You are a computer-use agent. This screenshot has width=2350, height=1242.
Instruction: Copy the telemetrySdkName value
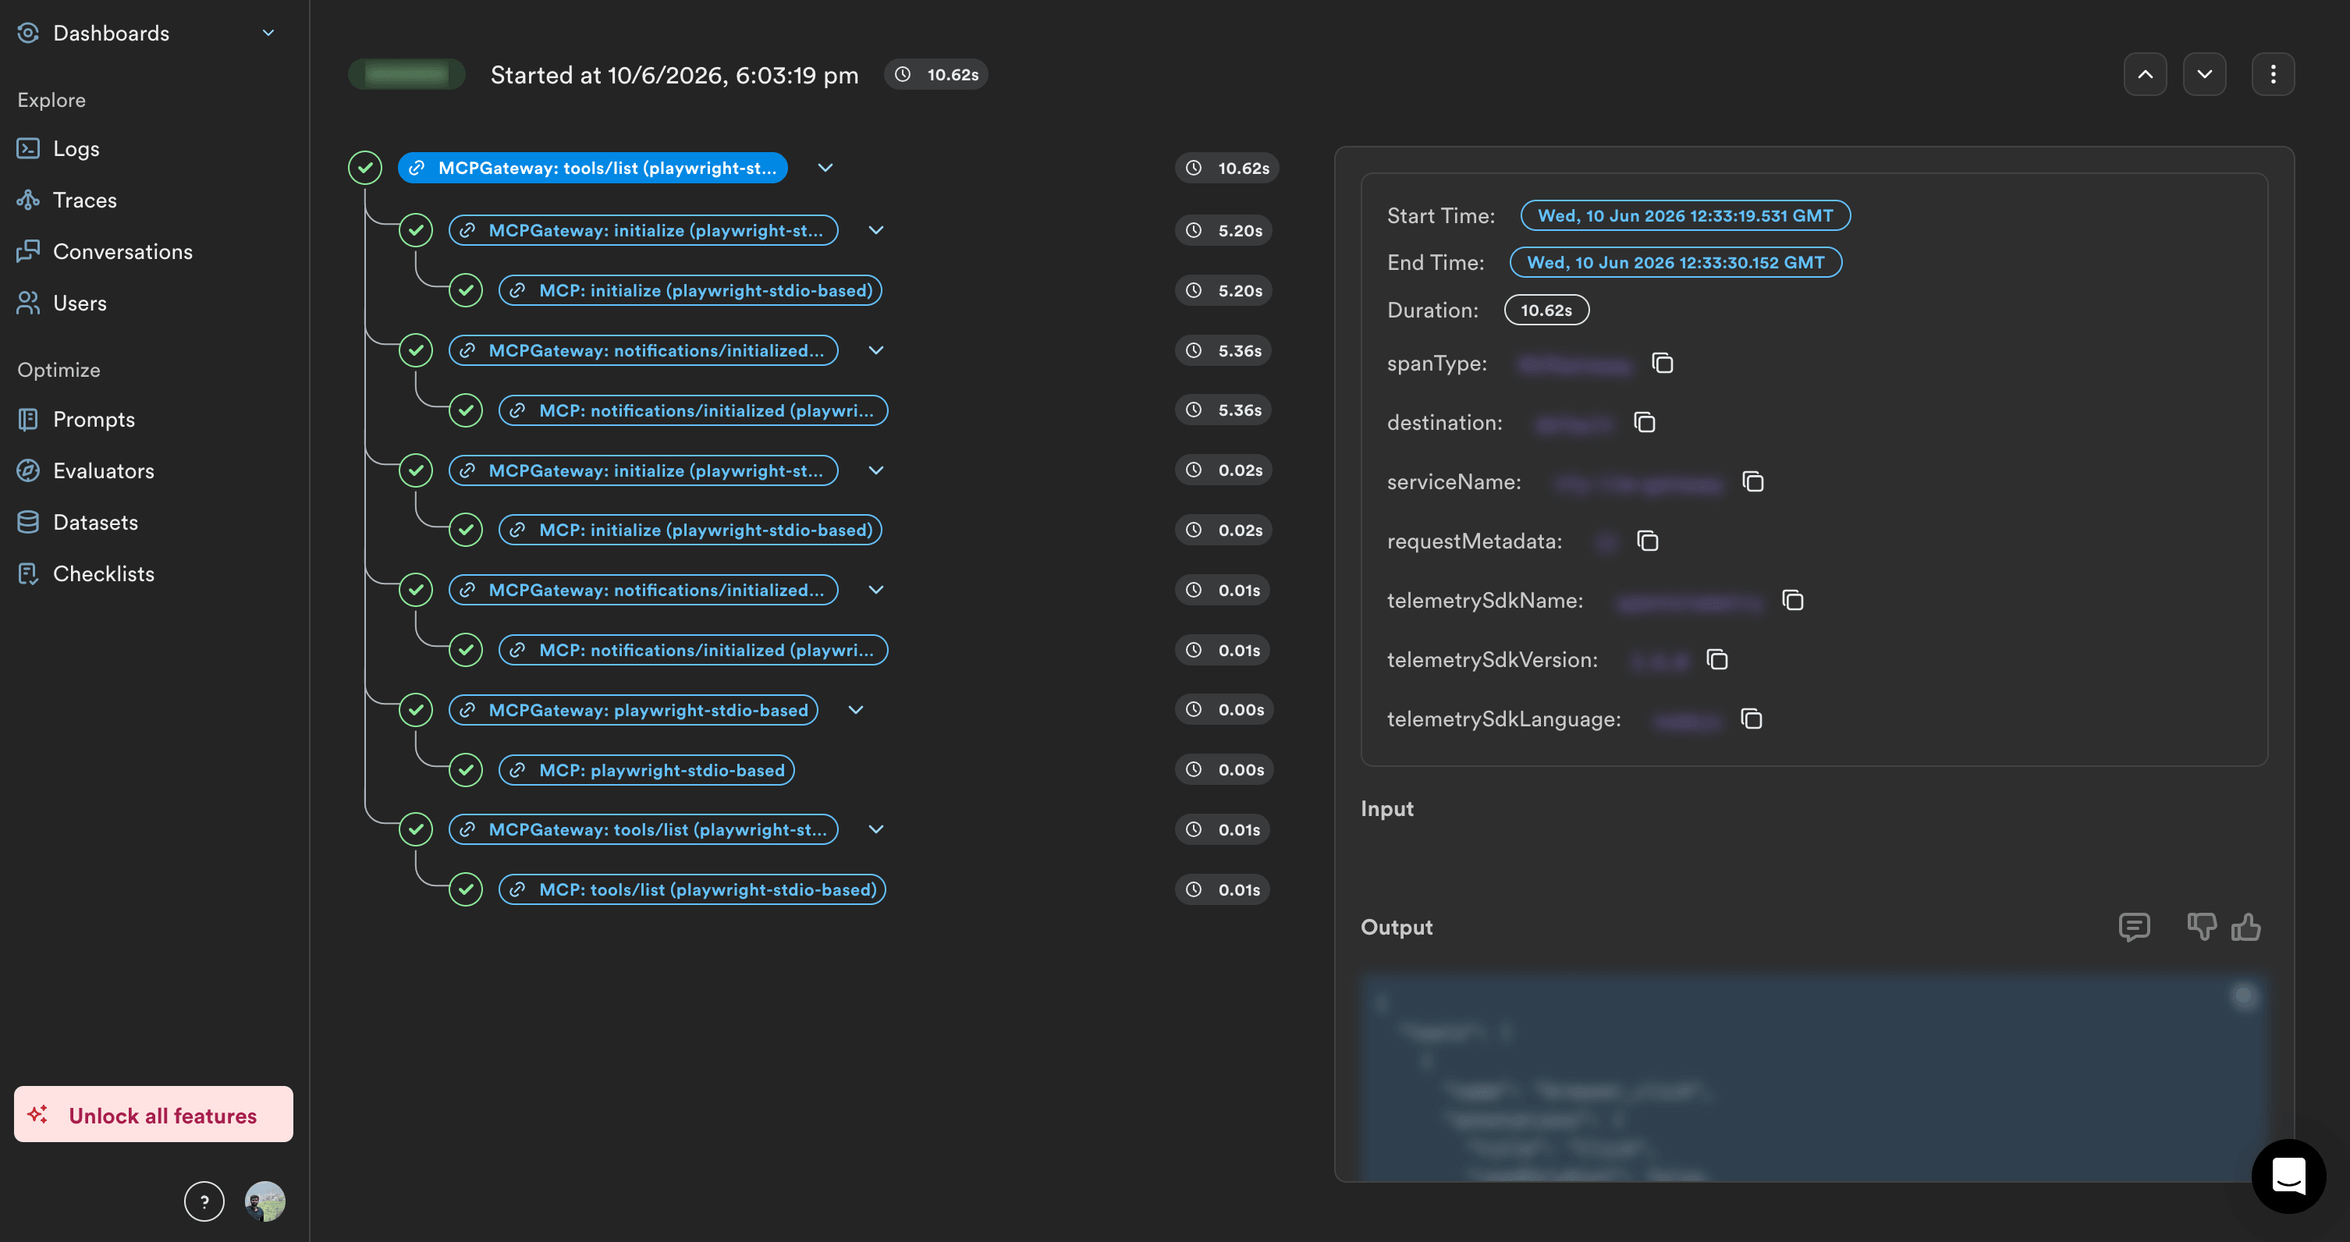pyautogui.click(x=1794, y=601)
